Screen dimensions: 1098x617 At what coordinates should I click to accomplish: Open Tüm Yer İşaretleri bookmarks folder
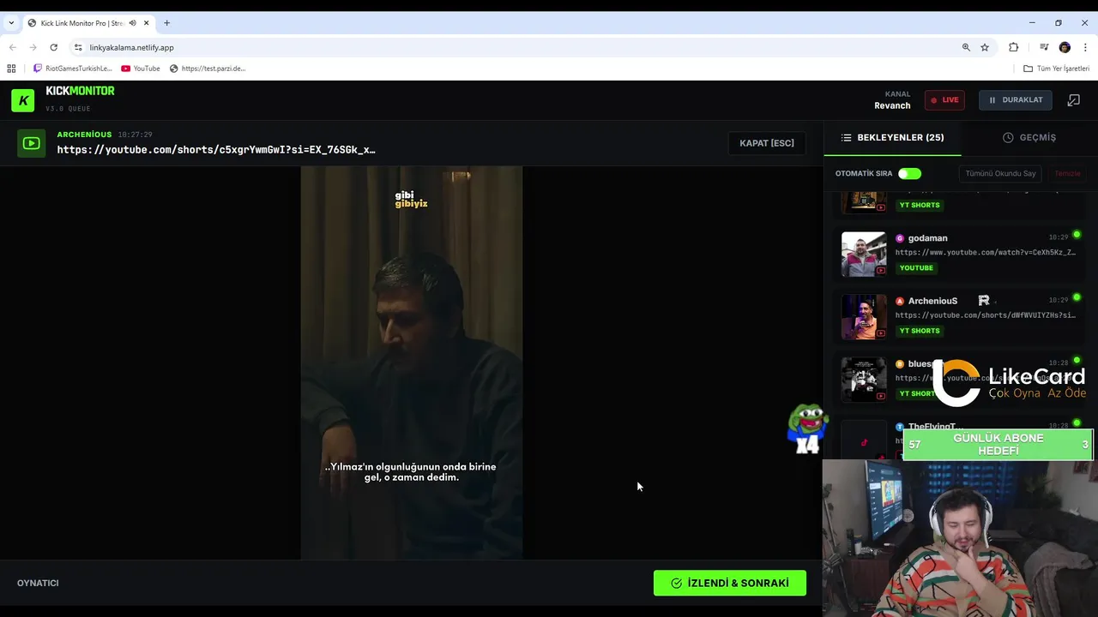coord(1056,69)
